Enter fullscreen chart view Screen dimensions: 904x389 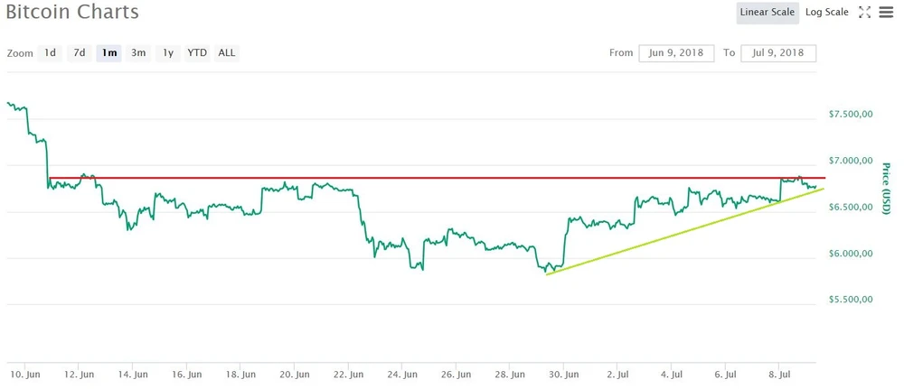864,13
